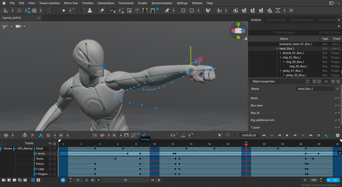The width and height of the screenshot is (342, 187).
Task: Expand the Basic properties section
Action: point(295,98)
